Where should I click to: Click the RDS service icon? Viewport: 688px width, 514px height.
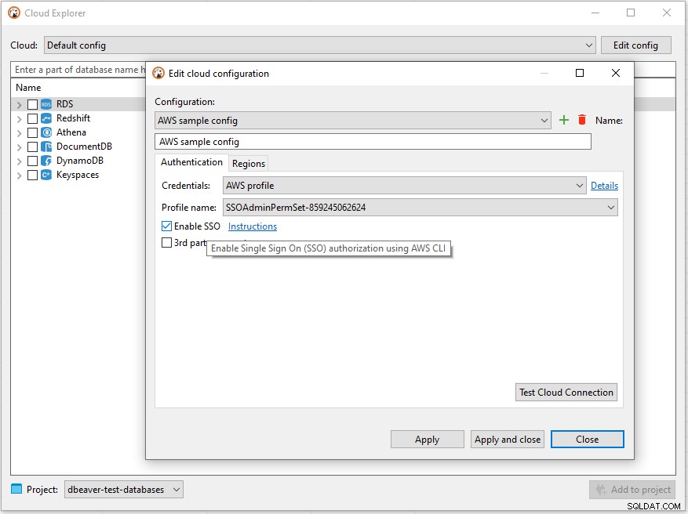(46, 104)
